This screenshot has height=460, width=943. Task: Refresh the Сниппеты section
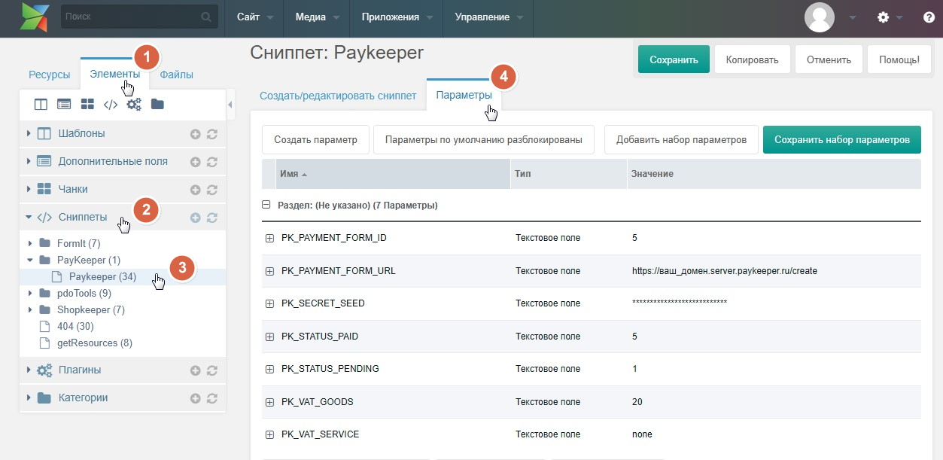[212, 218]
